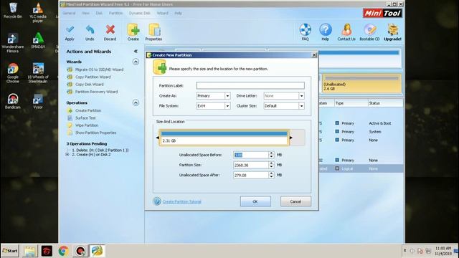
Task: Open the FAQ lifebuoy icon
Action: click(x=305, y=32)
